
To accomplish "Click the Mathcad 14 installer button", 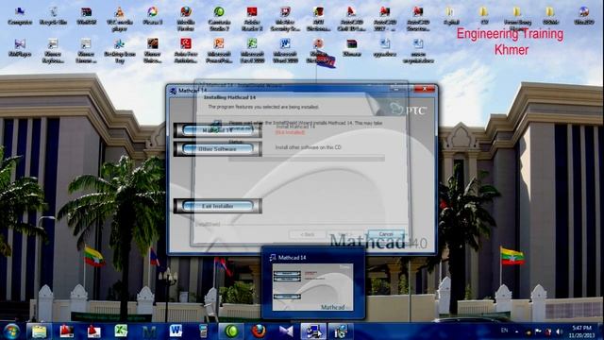I will coord(218,130).
